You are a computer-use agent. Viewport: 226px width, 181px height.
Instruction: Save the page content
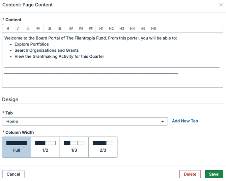click(214, 174)
